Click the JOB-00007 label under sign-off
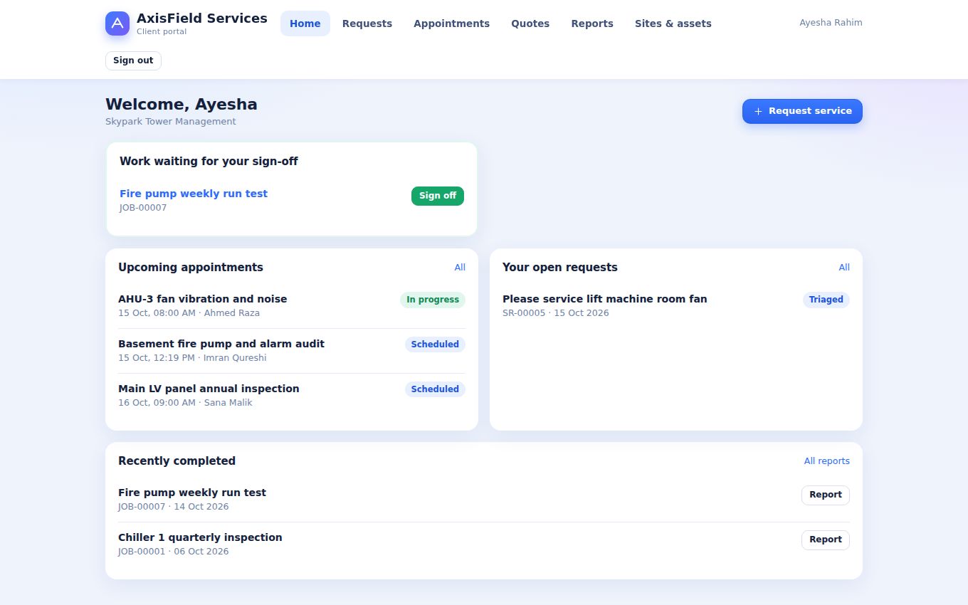The image size is (968, 605). (143, 208)
